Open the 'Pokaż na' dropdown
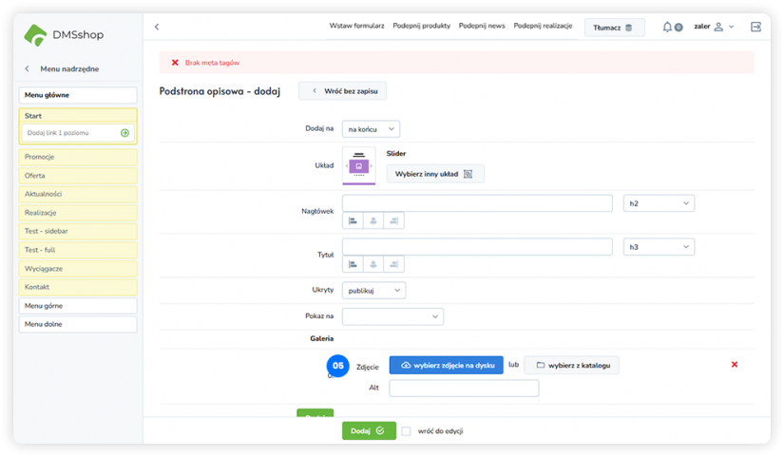784x457 pixels. pyautogui.click(x=392, y=316)
